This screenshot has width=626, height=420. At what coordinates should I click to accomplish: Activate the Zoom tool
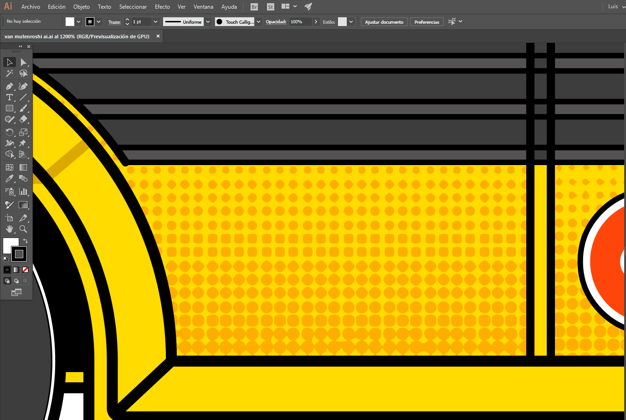tap(23, 229)
